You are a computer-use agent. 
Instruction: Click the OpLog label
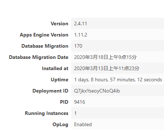60,124
